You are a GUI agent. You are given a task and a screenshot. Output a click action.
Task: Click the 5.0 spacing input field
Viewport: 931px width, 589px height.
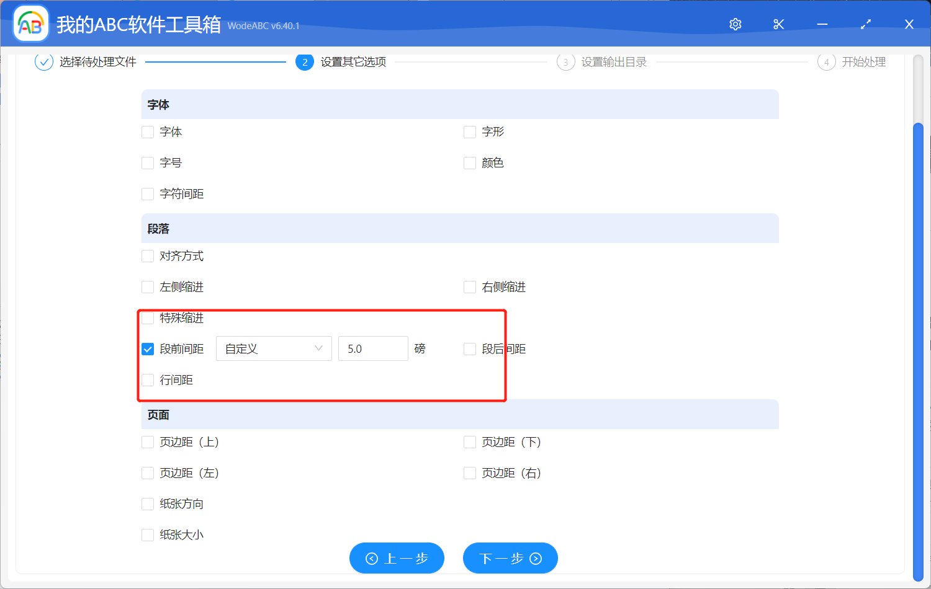(x=373, y=348)
